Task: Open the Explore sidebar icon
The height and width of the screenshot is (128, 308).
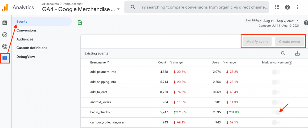Action: [5, 35]
